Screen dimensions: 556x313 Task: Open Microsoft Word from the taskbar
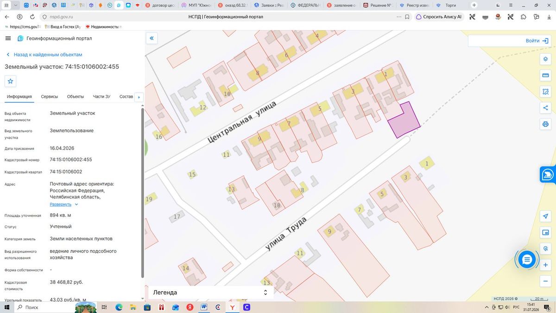pos(204,307)
